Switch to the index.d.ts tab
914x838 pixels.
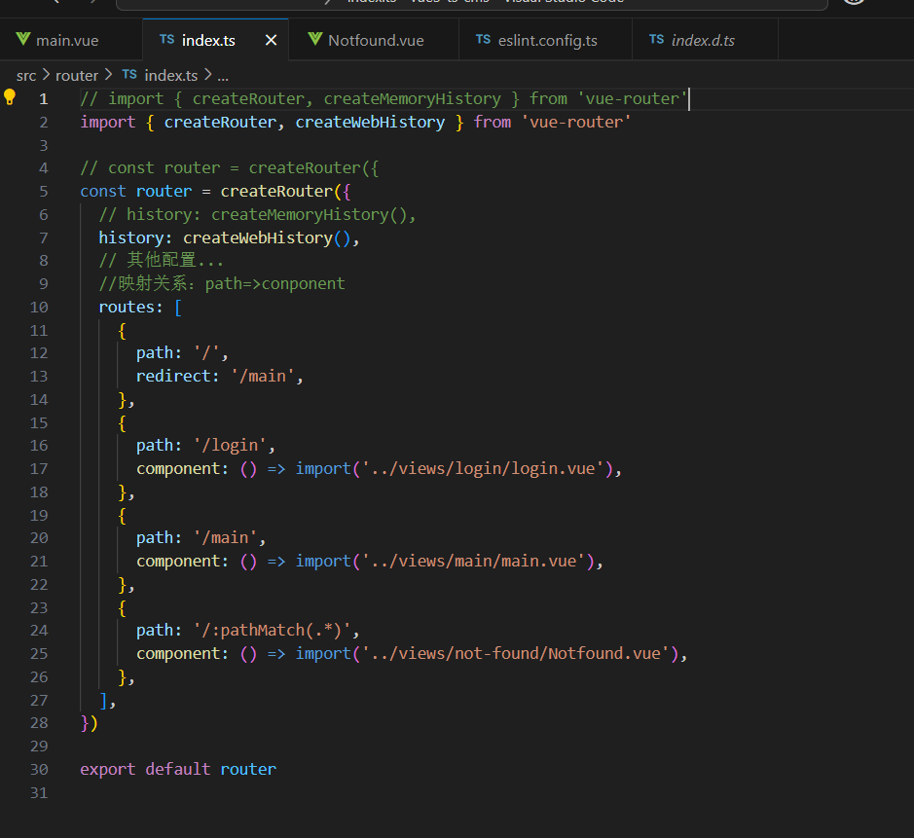point(703,40)
